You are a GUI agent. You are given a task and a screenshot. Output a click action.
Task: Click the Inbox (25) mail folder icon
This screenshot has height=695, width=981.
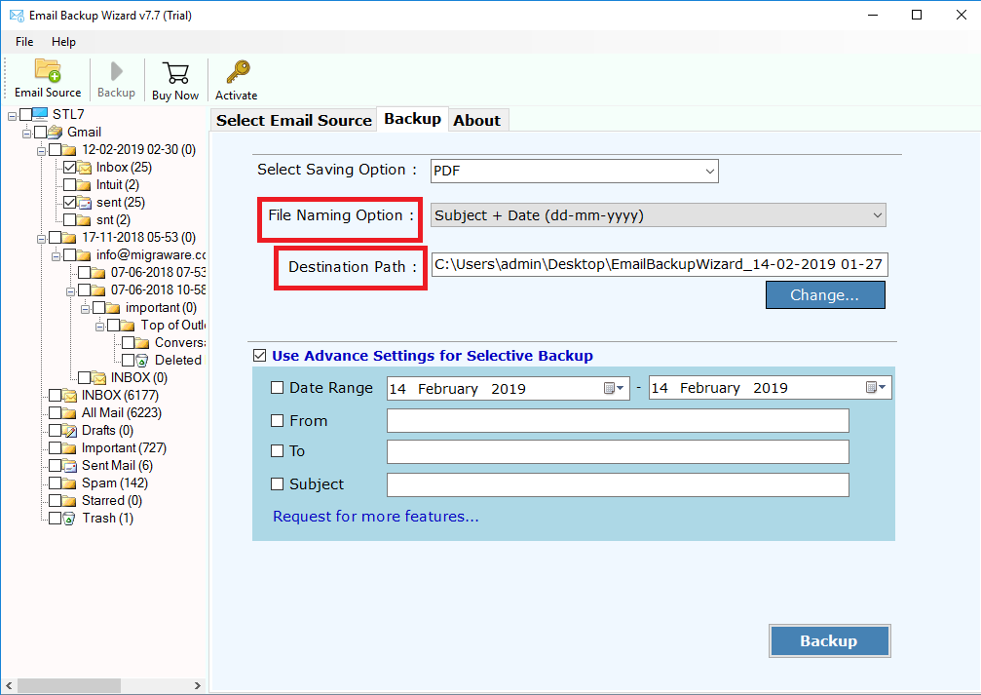click(85, 168)
